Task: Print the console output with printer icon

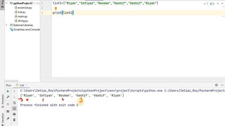Action: 14,114
